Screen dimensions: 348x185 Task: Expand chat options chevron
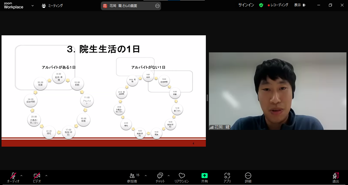pyautogui.click(x=169, y=176)
